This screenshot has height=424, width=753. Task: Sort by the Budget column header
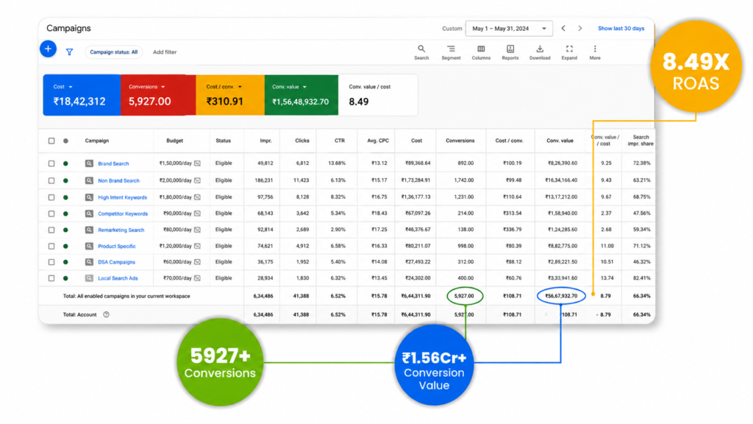click(175, 141)
